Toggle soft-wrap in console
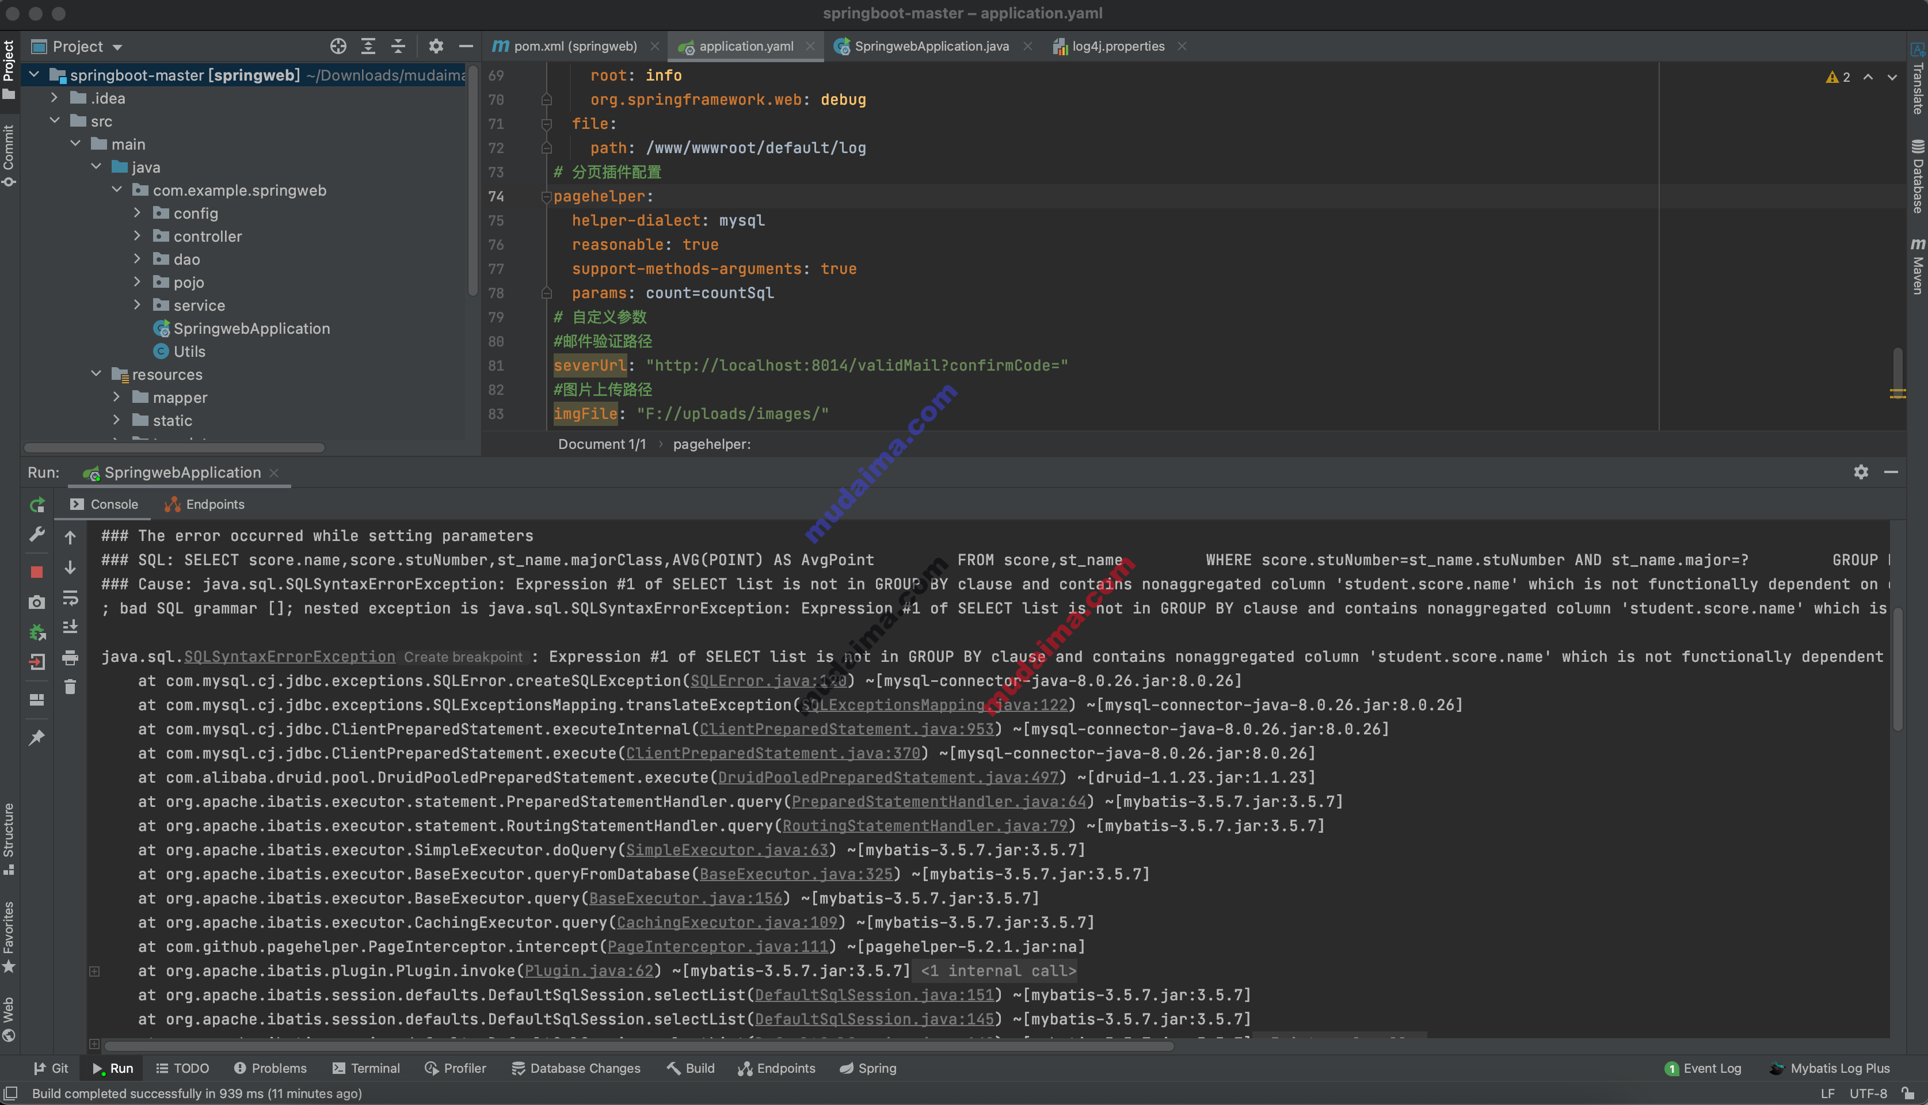 click(70, 598)
